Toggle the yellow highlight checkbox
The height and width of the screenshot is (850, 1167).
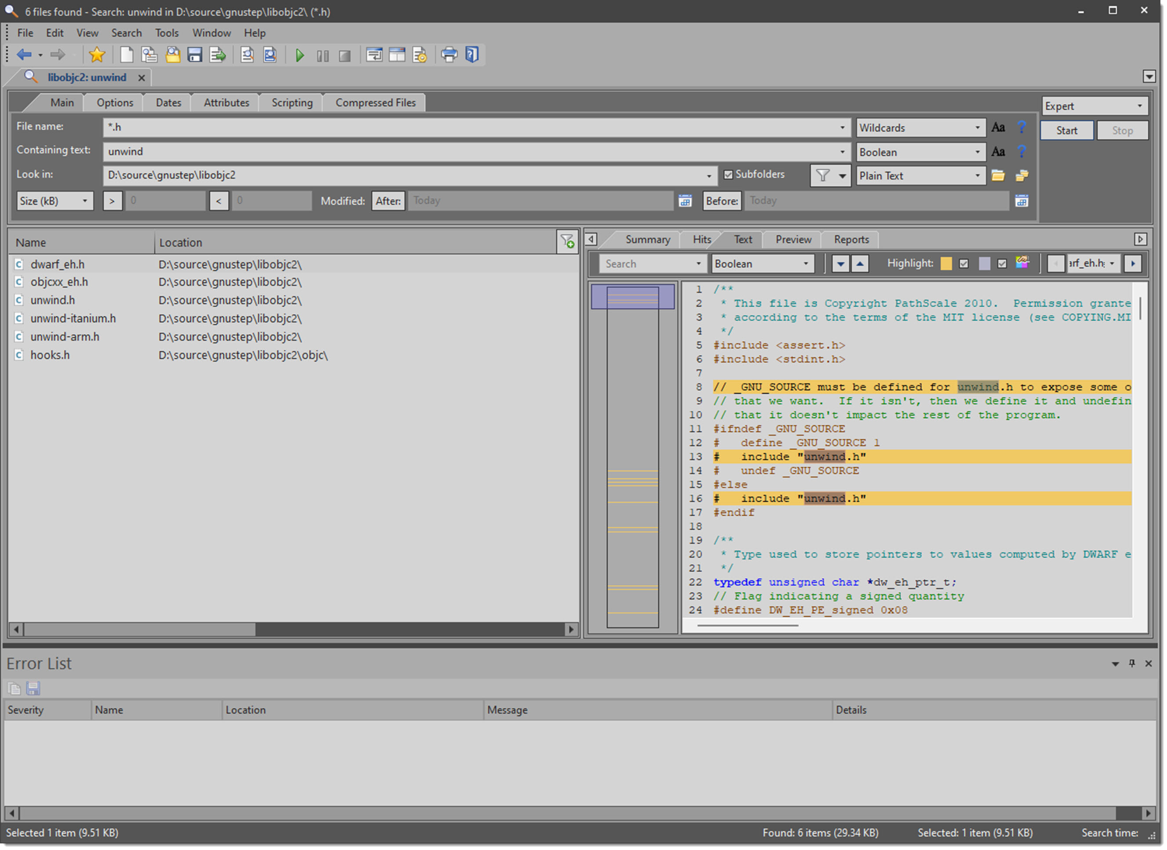point(964,264)
